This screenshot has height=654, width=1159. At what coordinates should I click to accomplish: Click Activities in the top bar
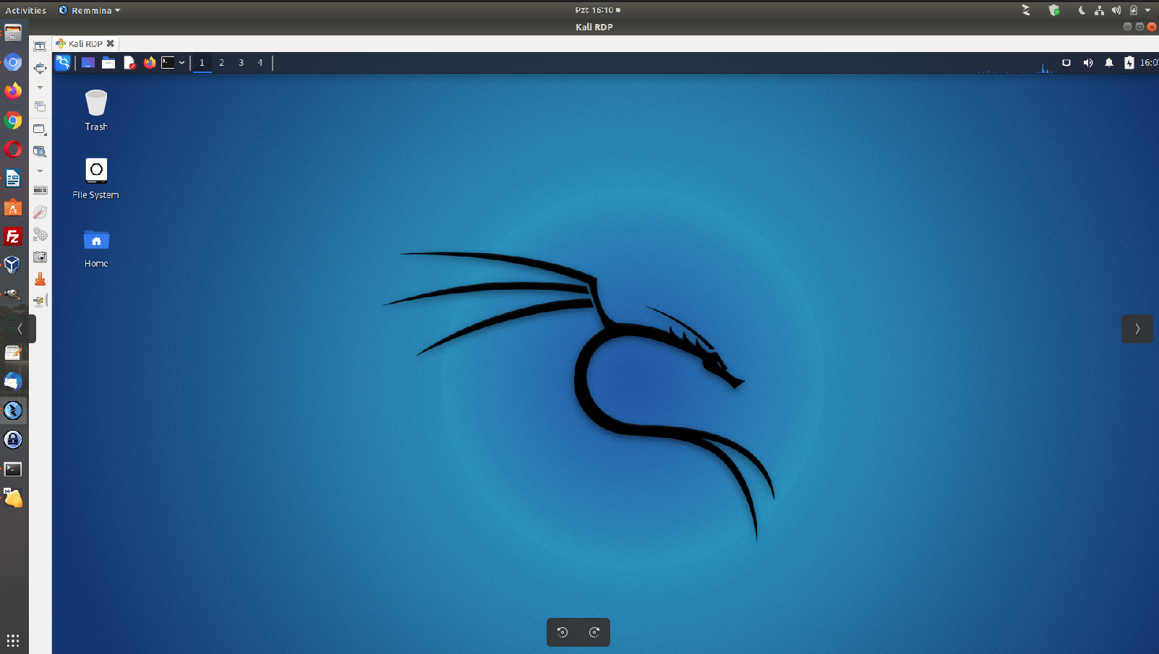coord(25,10)
